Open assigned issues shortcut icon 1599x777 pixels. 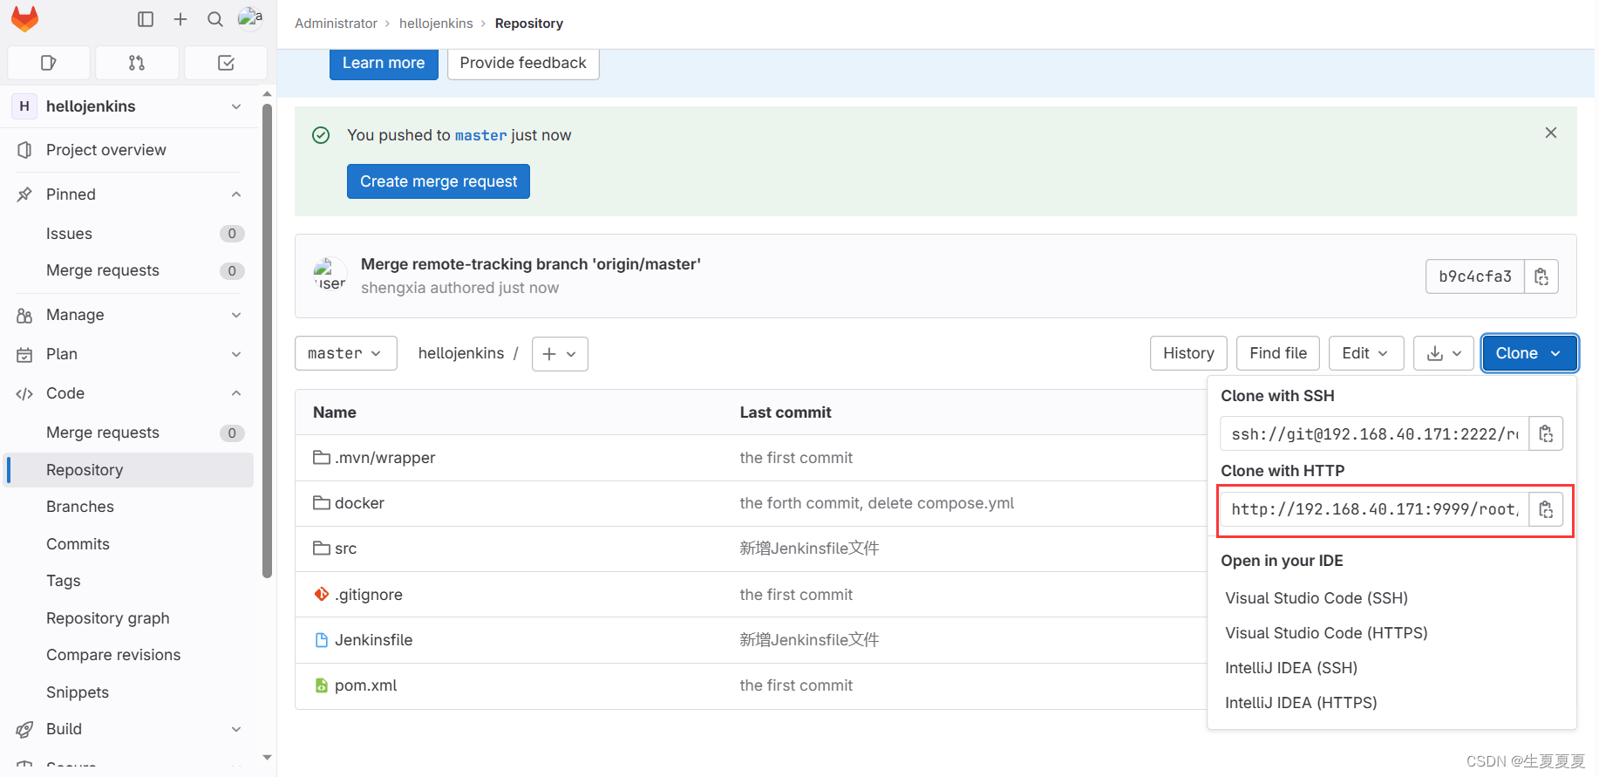(49, 63)
